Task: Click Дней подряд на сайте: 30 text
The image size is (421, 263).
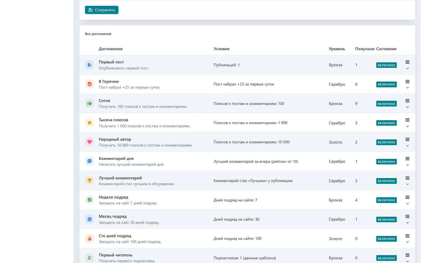Action: pyautogui.click(x=237, y=219)
